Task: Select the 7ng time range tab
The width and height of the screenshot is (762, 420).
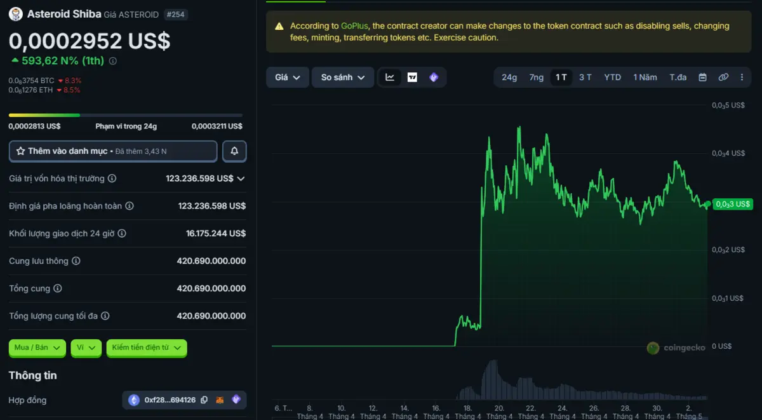Action: 537,78
